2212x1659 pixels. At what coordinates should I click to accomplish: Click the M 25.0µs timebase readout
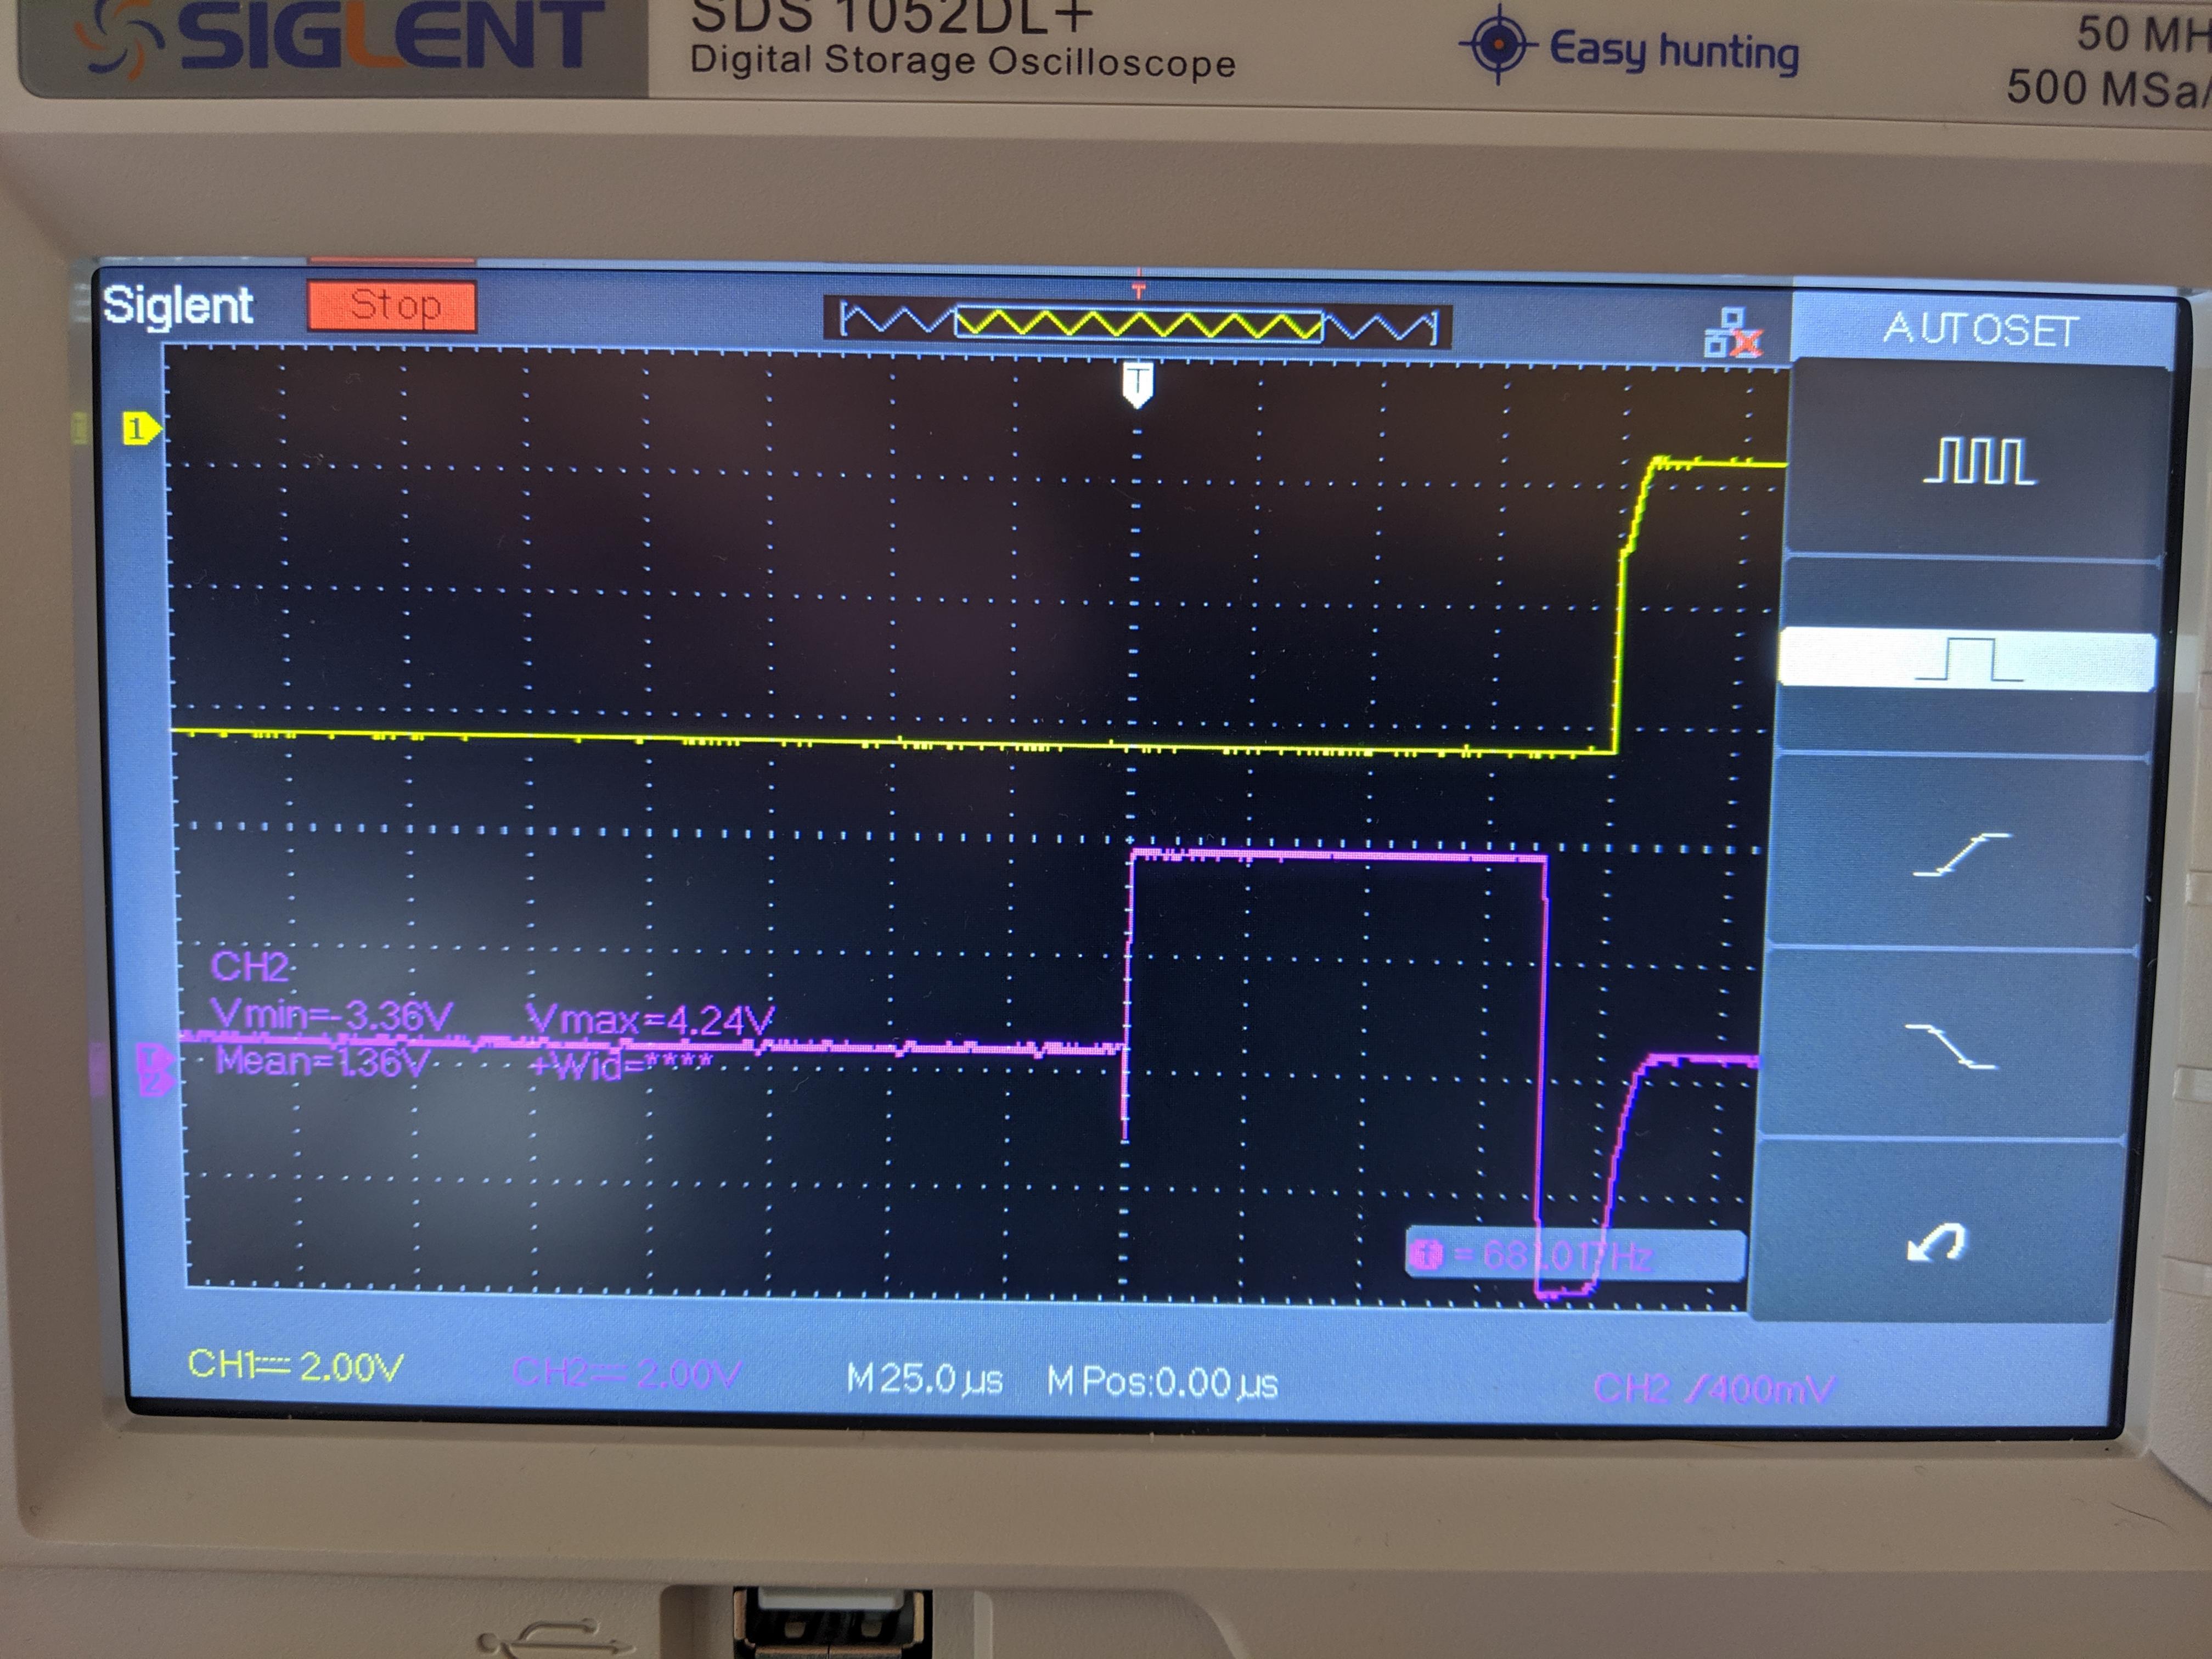click(x=924, y=1379)
